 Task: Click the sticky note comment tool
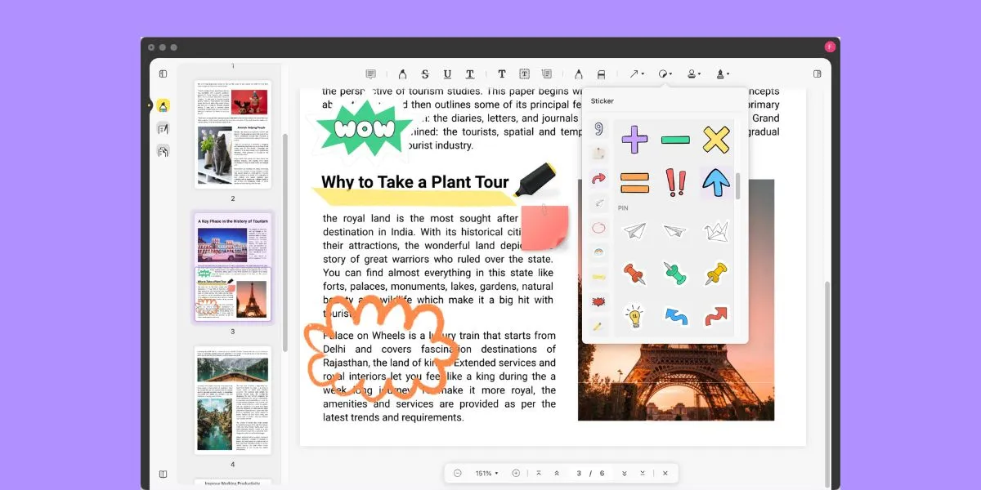pyautogui.click(x=371, y=74)
